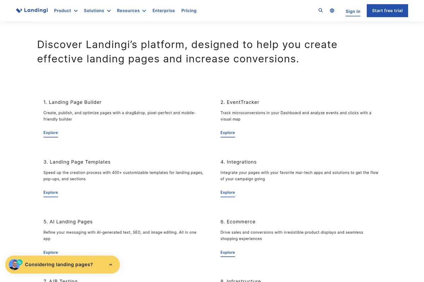Image resolution: width=424 pixels, height=282 pixels.
Task: Explore the Integrations feature
Action: pos(228,192)
